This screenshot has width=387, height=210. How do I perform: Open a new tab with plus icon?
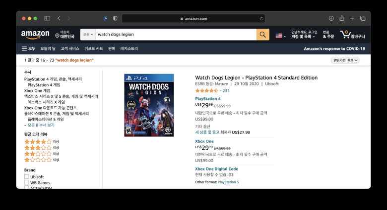[x=352, y=18]
